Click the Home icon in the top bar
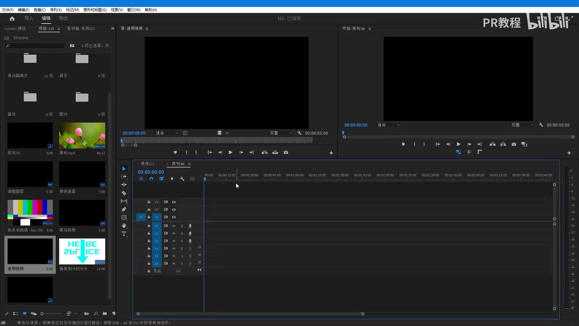The width and height of the screenshot is (579, 326). [12, 19]
